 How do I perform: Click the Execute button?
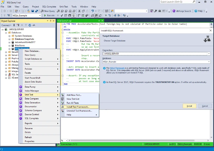49,15
